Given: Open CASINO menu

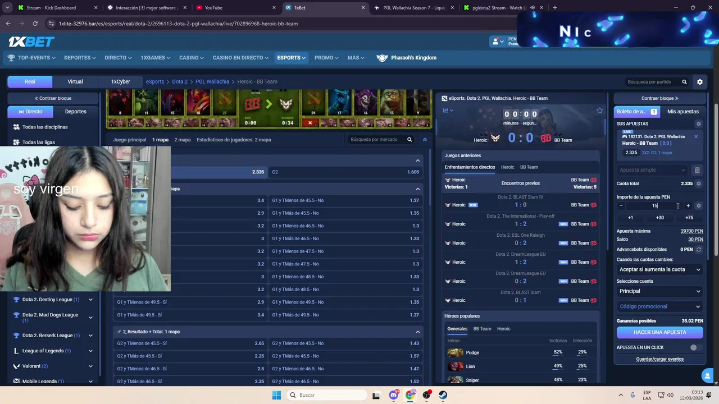Looking at the screenshot, I should 192,58.
